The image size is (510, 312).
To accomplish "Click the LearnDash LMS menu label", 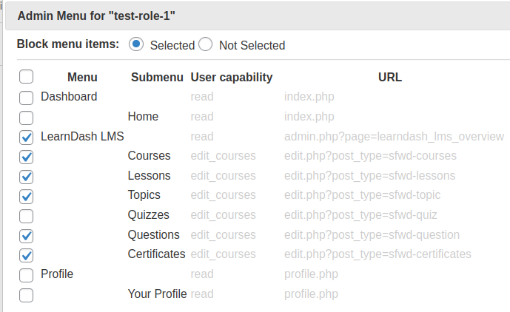I will (82, 136).
